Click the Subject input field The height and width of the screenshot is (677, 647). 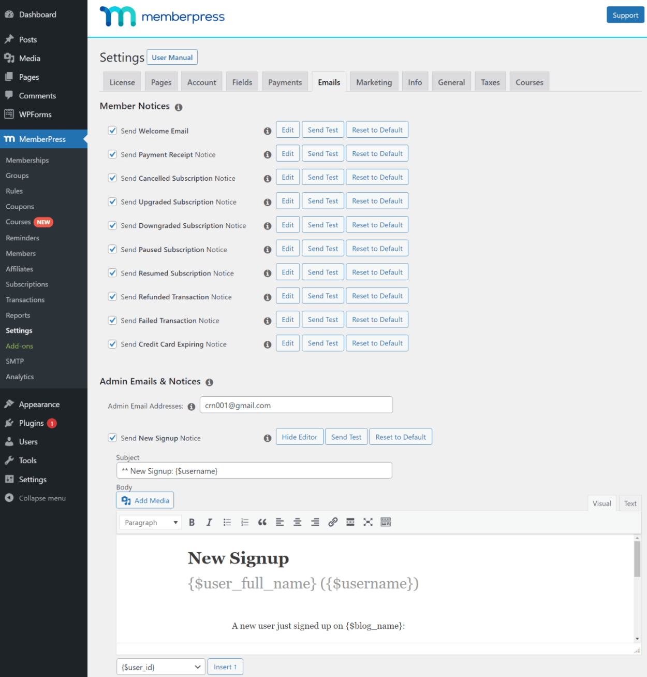[x=254, y=471]
